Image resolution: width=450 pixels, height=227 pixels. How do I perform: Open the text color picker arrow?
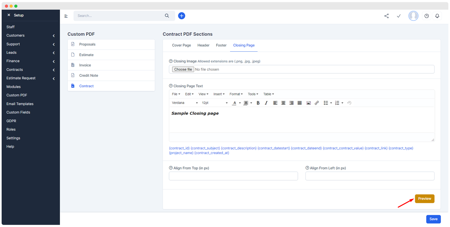[x=240, y=103]
